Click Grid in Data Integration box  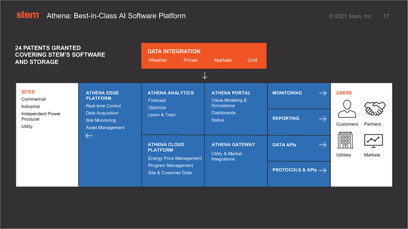pyautogui.click(x=252, y=60)
